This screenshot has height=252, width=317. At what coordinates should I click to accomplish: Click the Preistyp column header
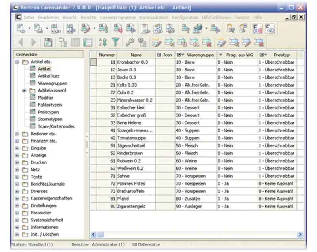278,55
